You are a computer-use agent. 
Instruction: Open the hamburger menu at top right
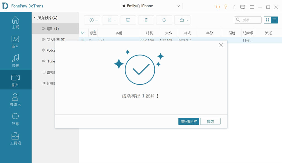coord(252,7)
